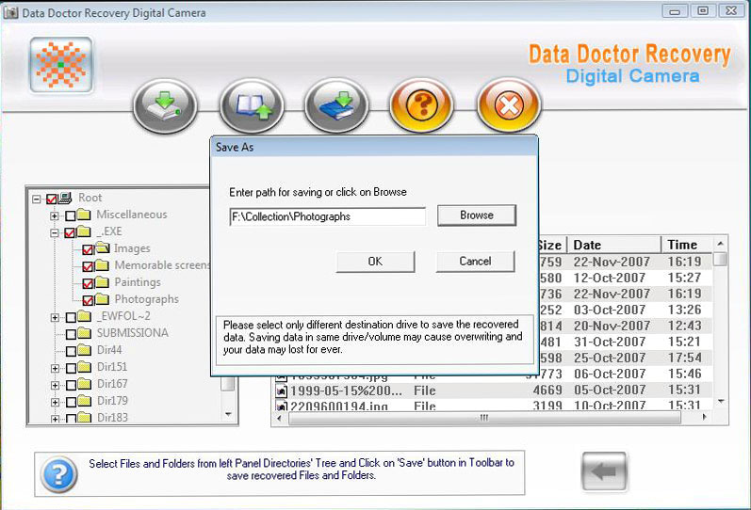Click the blue book download toolbar icon
The height and width of the screenshot is (510, 751).
click(336, 105)
